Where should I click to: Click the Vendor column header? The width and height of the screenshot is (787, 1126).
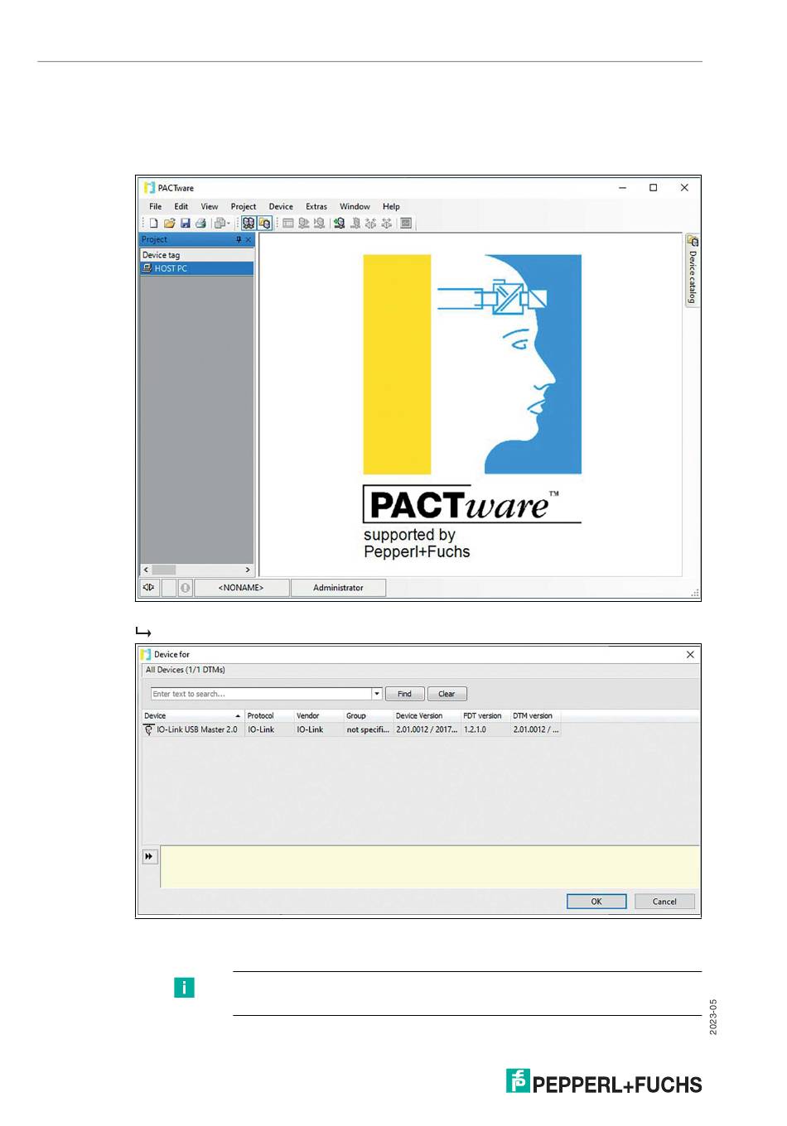(318, 716)
